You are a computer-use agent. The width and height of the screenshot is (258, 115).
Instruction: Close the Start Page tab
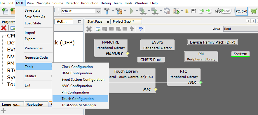click(108, 22)
